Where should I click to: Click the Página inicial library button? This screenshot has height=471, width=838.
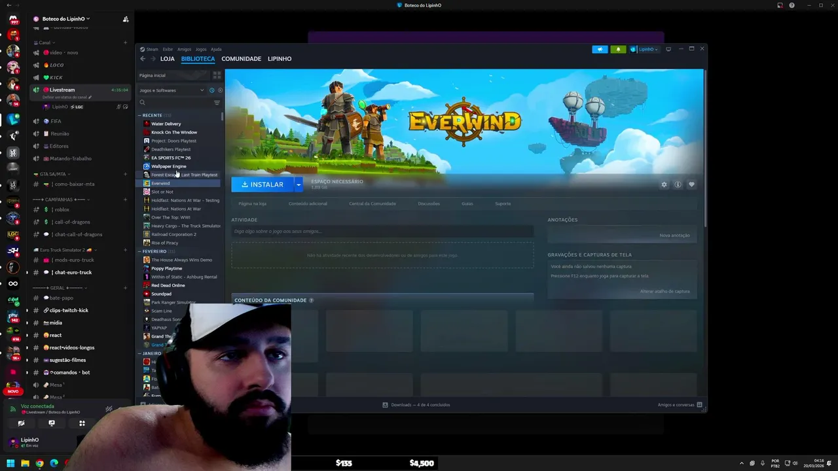point(174,75)
